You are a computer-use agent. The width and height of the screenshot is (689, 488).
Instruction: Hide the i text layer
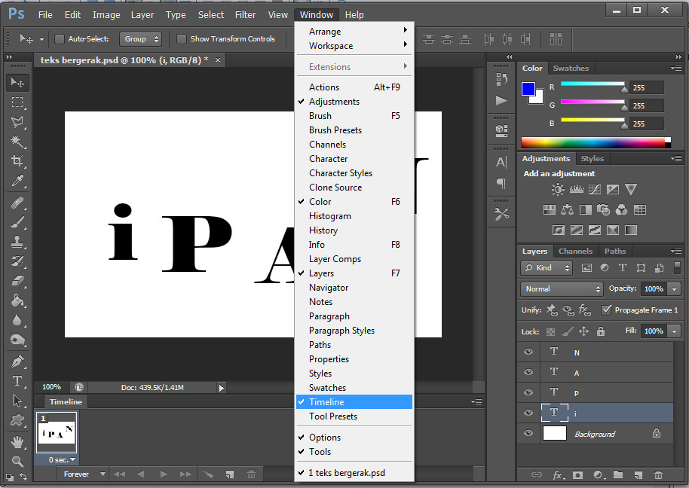coord(528,413)
